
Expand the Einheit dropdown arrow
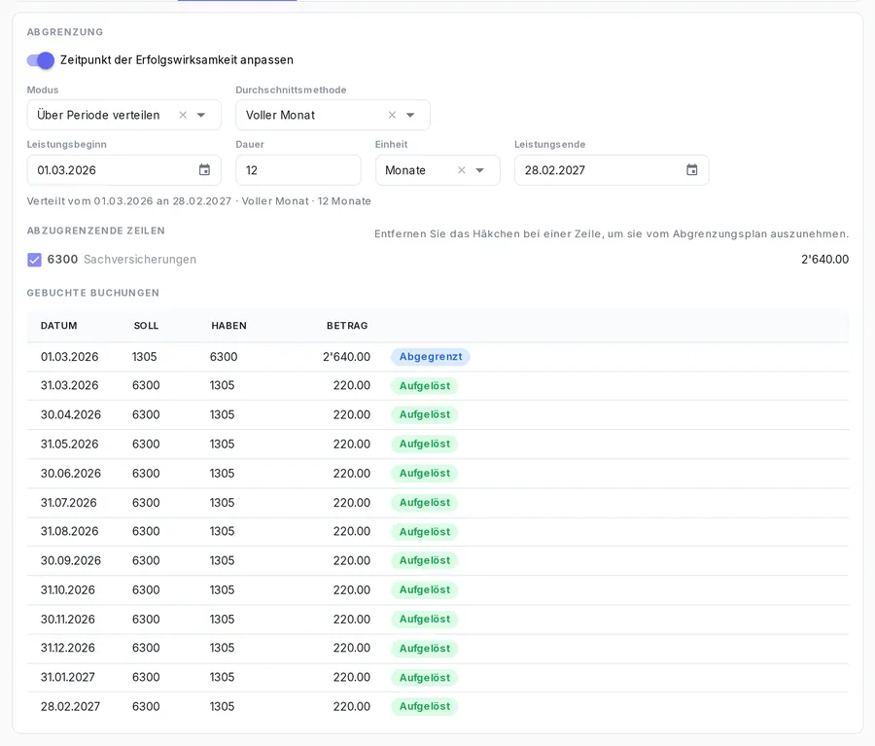[x=480, y=170]
